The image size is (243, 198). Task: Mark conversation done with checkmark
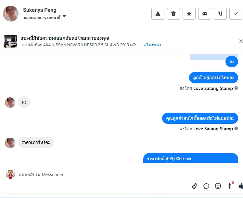[x=236, y=14]
